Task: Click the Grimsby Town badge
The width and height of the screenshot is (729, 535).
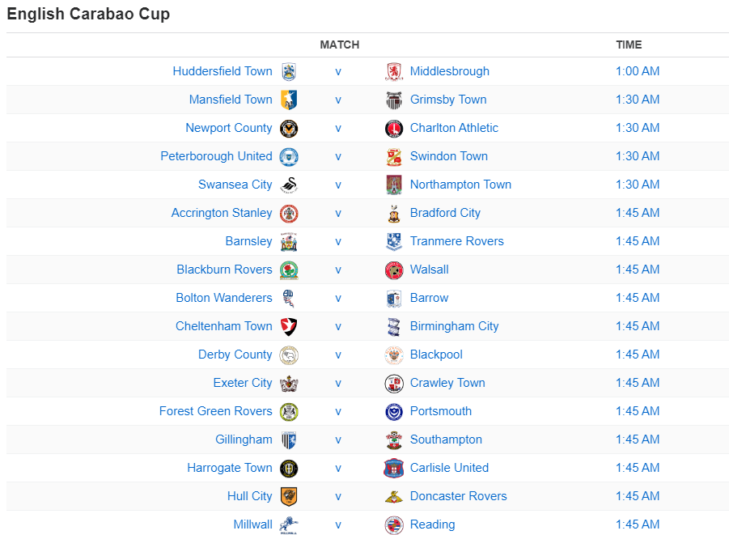Action: click(x=394, y=100)
